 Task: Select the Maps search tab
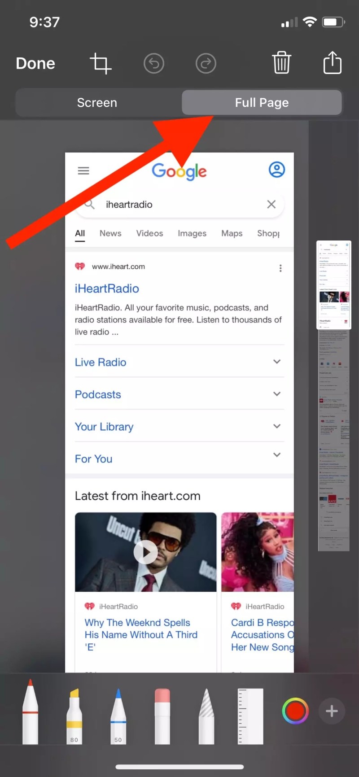click(232, 233)
